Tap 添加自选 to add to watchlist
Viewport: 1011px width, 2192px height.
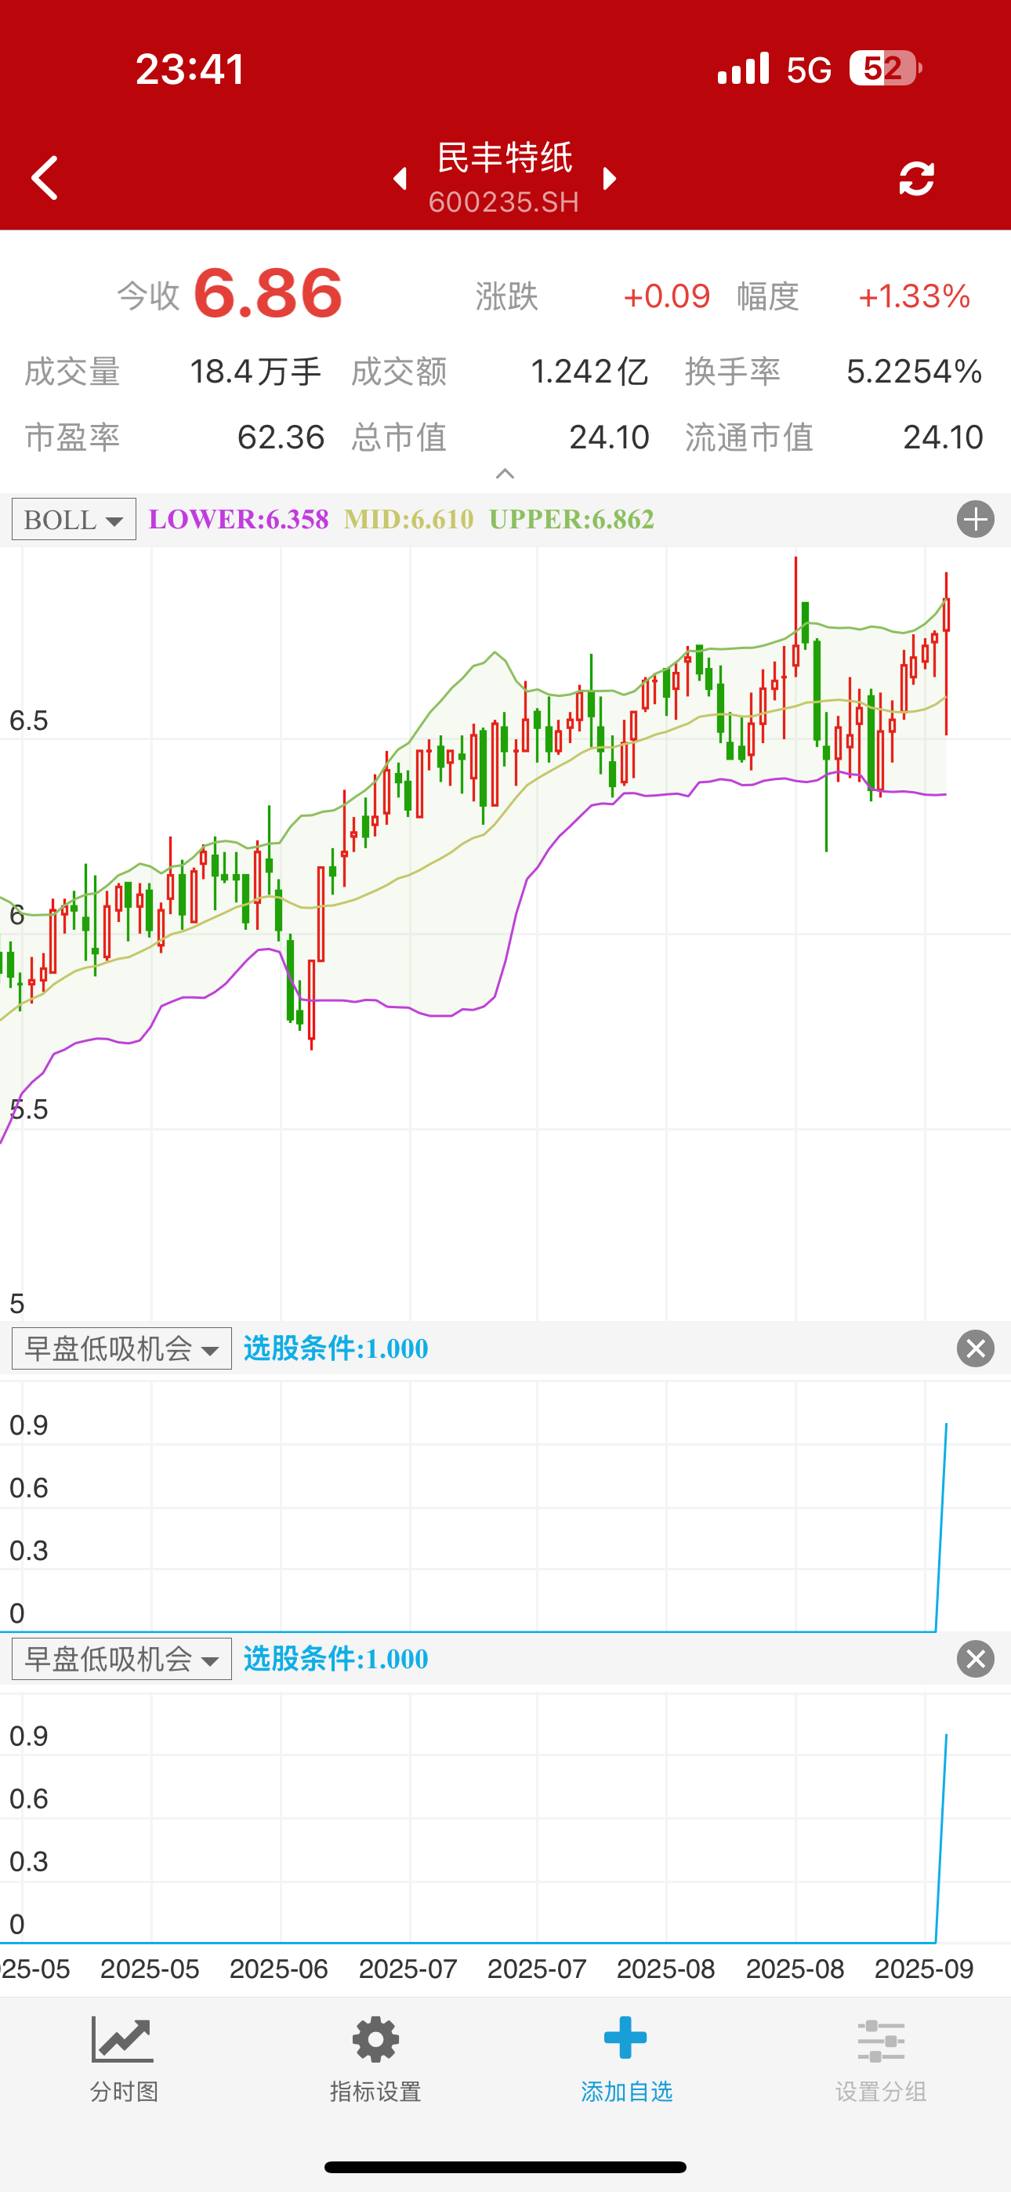coord(626,2060)
